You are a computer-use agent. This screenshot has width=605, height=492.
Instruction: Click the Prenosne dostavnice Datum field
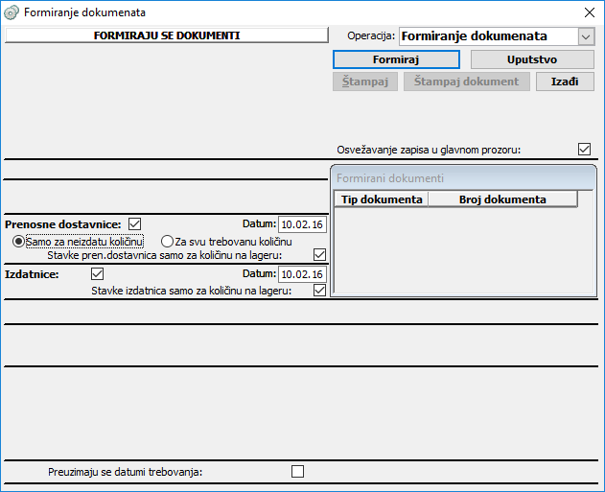point(302,224)
